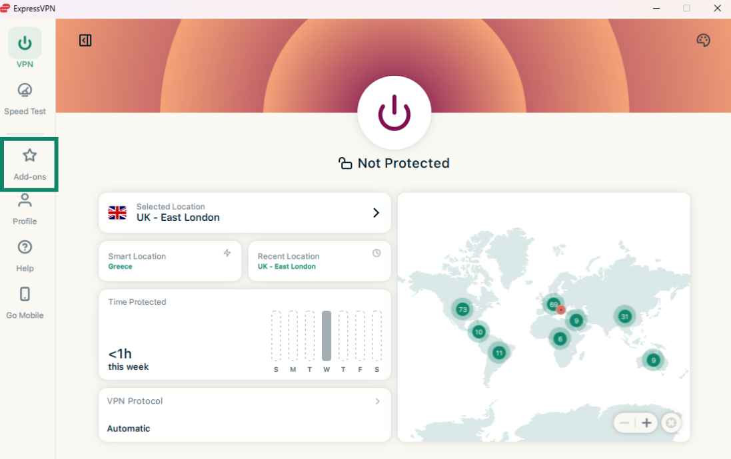Choose Recent Location UK - East London

[319, 261]
